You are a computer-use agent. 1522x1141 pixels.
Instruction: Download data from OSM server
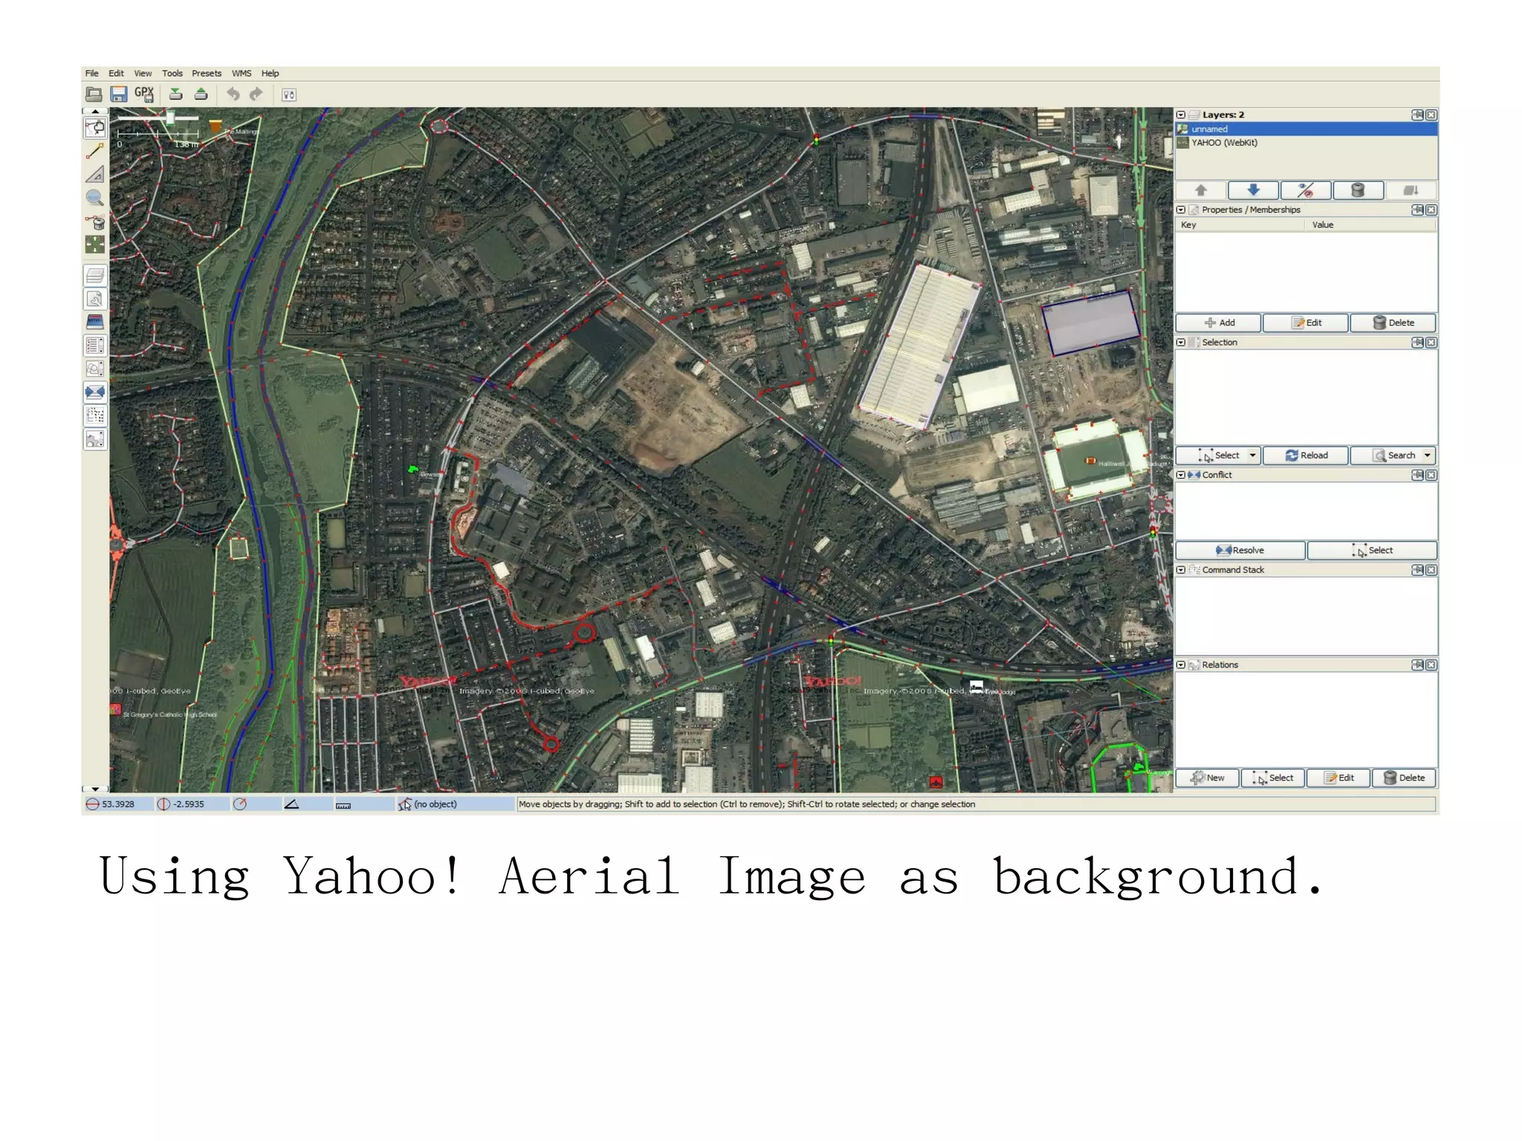[x=176, y=94]
